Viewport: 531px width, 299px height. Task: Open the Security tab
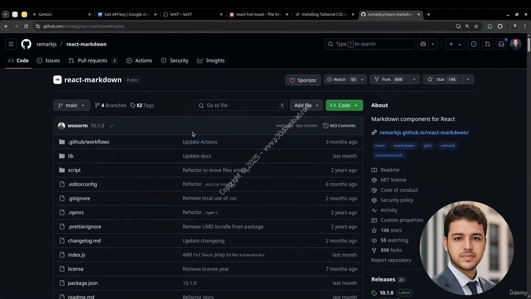175,61
